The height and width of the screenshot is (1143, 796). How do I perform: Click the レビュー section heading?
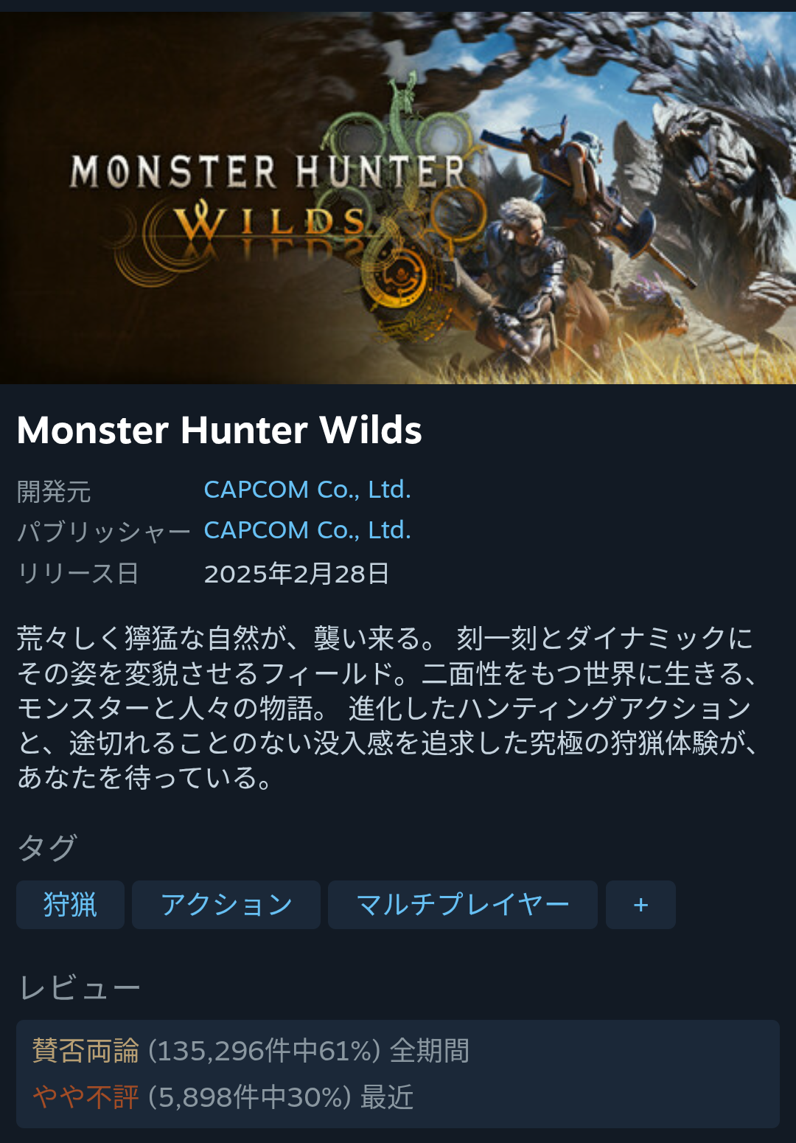pyautogui.click(x=80, y=988)
